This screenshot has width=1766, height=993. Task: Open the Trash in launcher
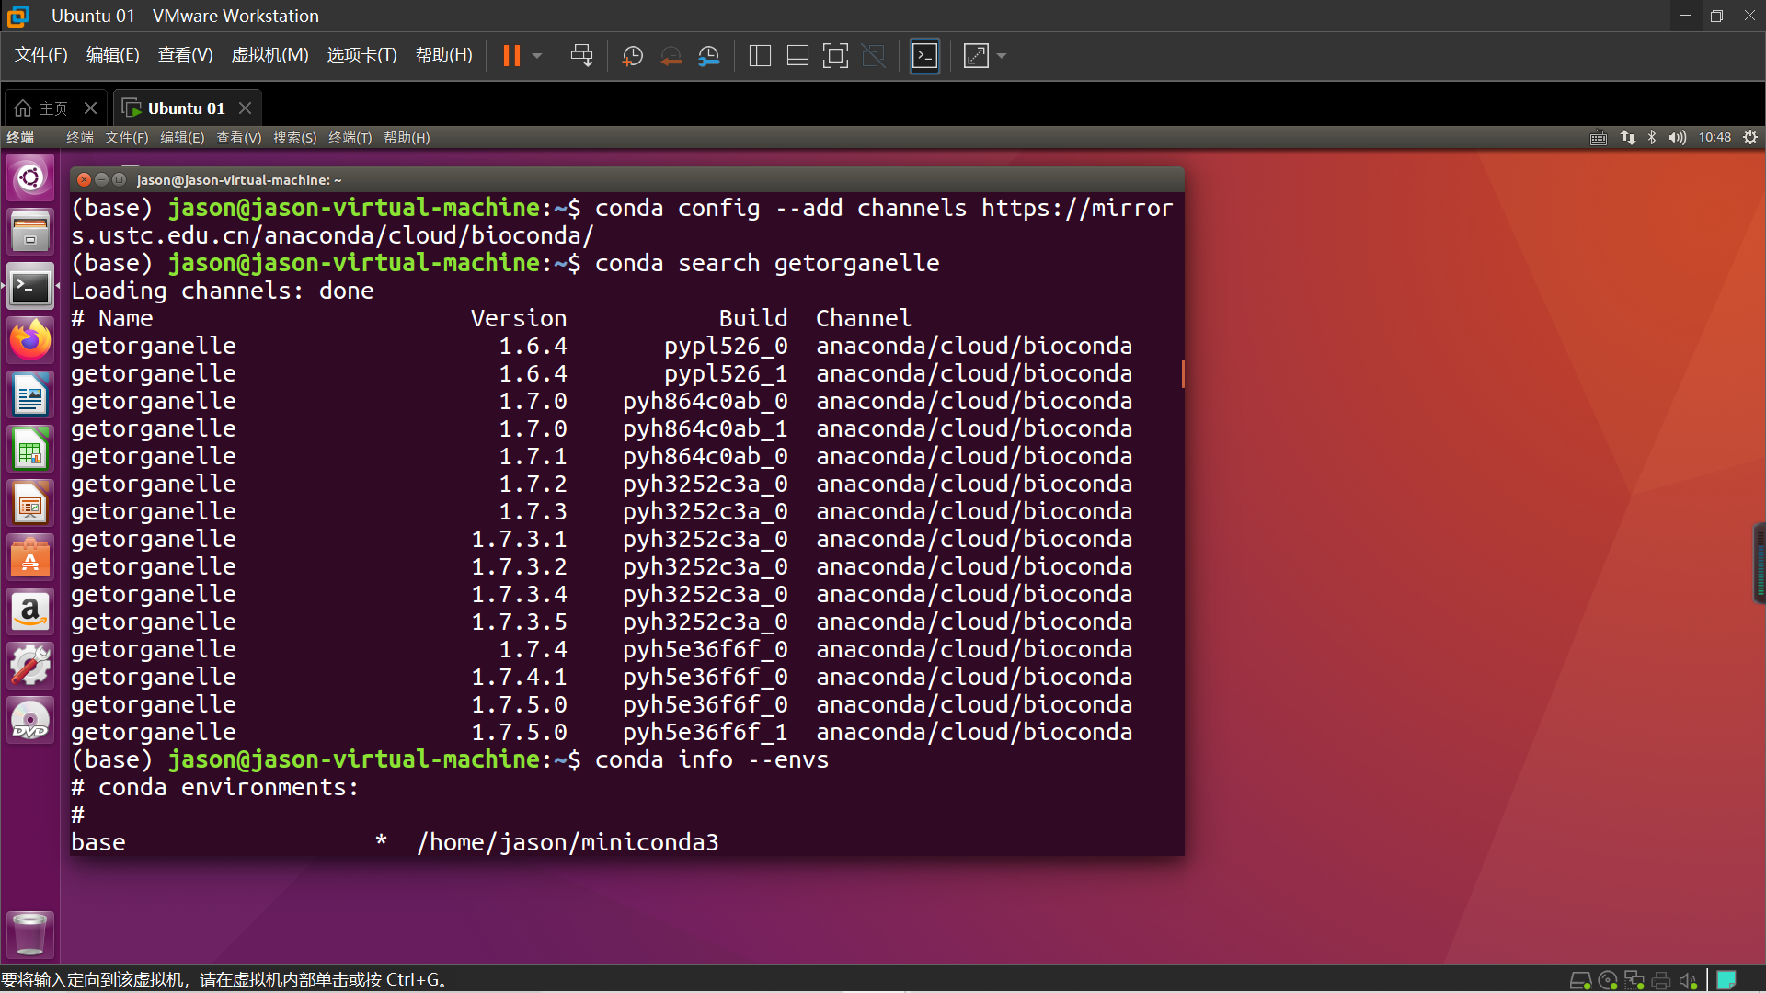point(30,934)
